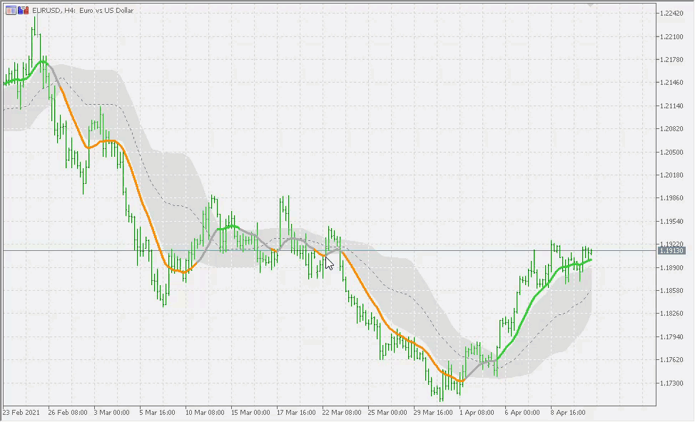Click the 1.20500 price scale label
The width and height of the screenshot is (695, 422).
click(671, 152)
